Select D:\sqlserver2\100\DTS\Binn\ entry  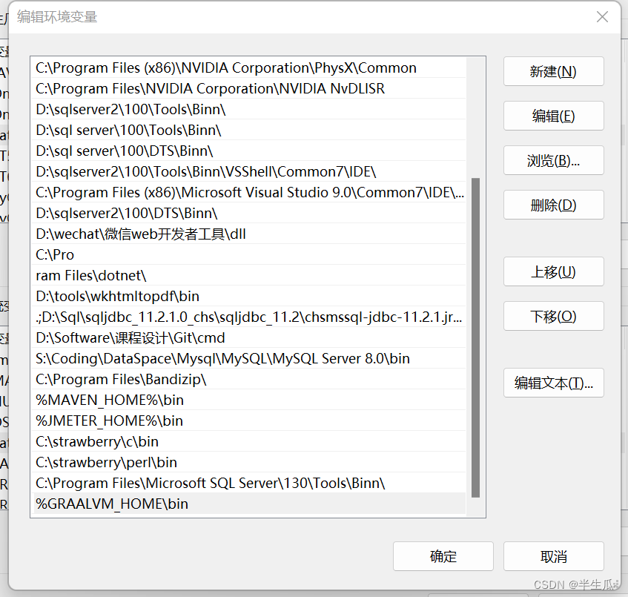[x=248, y=214]
